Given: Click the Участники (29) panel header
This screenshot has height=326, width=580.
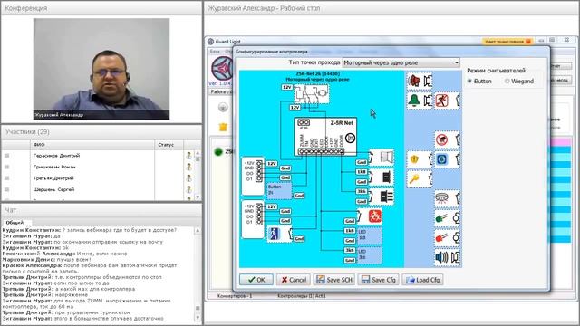Looking at the screenshot, I should click(x=27, y=132).
